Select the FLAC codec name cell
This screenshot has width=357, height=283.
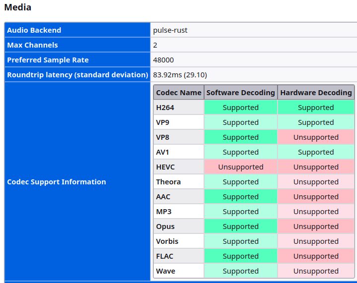pyautogui.click(x=165, y=256)
